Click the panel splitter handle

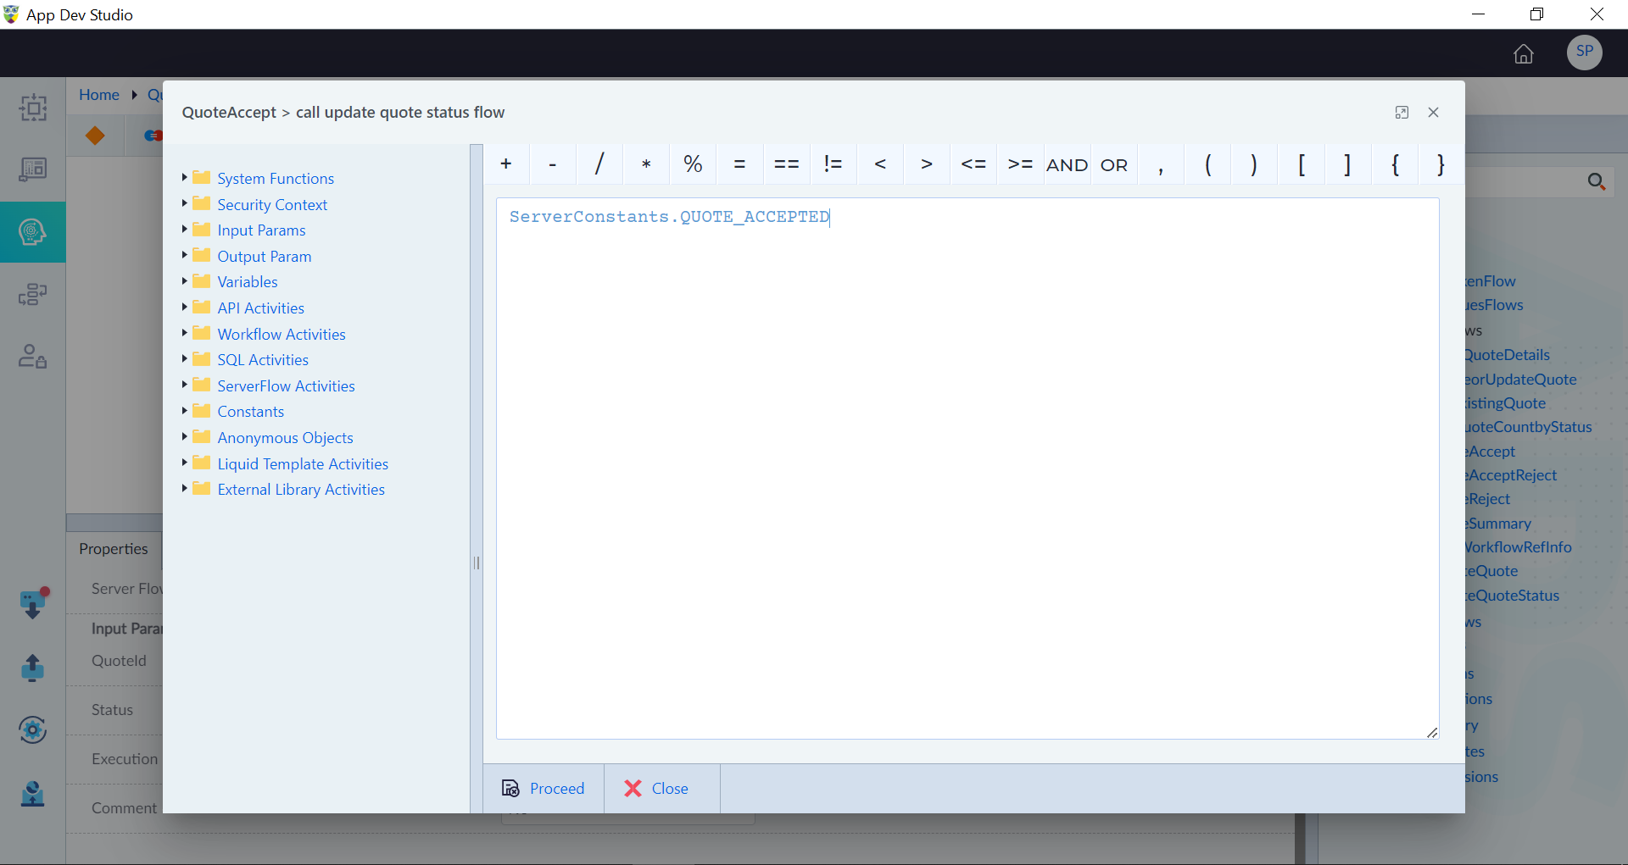(x=477, y=563)
